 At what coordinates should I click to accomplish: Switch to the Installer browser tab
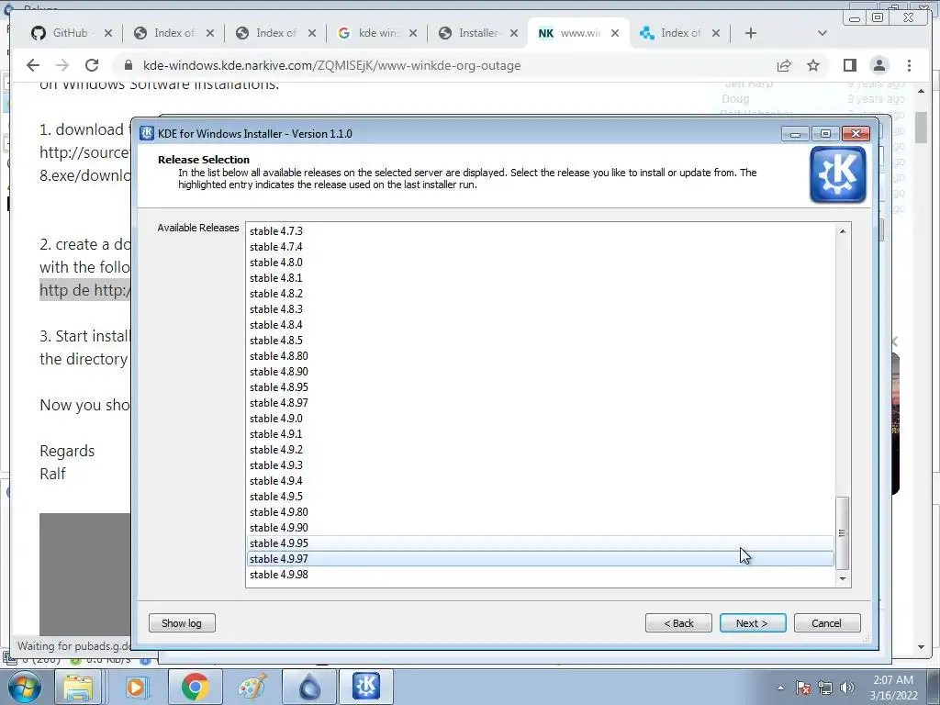click(x=477, y=33)
